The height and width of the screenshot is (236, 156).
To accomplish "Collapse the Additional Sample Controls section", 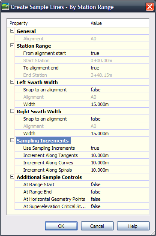I will coord(12,177).
